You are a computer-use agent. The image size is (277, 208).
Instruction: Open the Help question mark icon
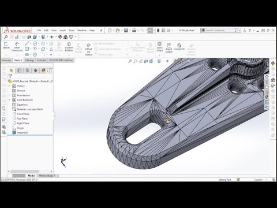point(250,31)
